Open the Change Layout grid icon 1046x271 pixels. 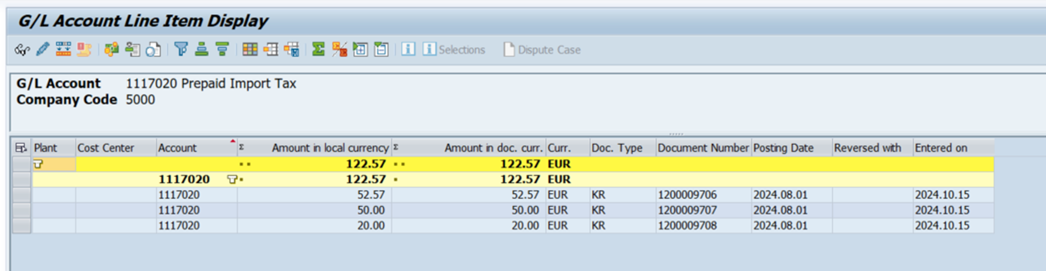250,49
